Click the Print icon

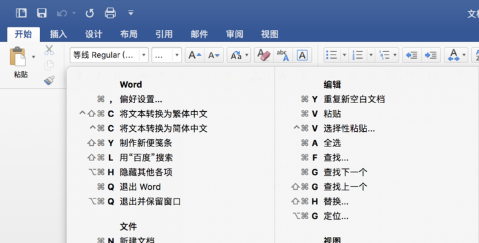click(x=110, y=13)
